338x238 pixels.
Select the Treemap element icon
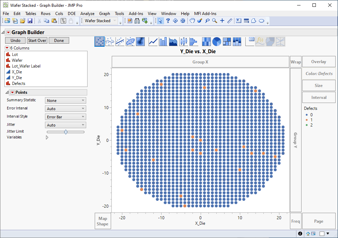(227, 42)
